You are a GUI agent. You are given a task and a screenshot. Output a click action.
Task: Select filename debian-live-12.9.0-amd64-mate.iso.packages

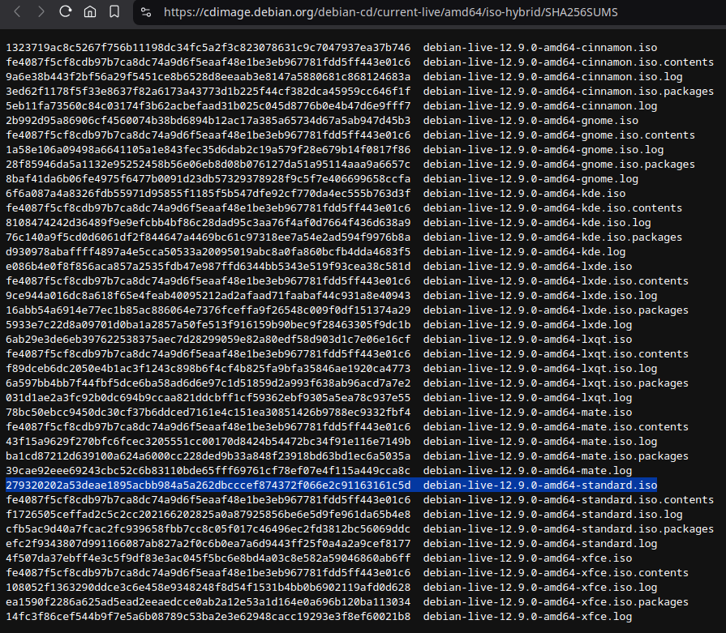tap(556, 456)
